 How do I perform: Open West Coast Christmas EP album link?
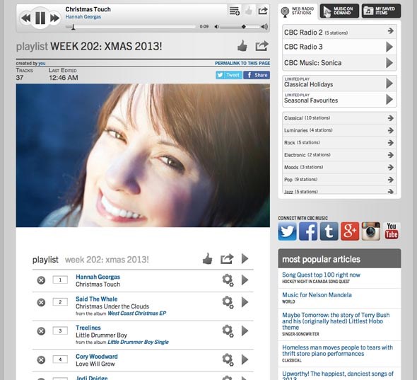136,313
